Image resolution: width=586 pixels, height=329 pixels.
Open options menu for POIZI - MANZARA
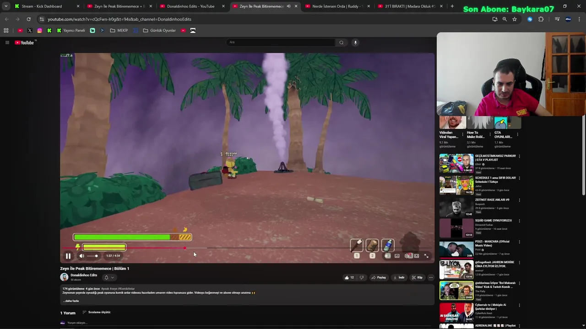tap(519, 242)
